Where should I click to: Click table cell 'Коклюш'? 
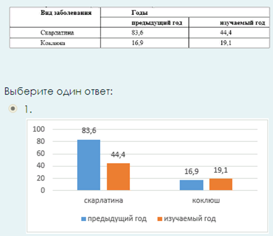tap(53, 43)
